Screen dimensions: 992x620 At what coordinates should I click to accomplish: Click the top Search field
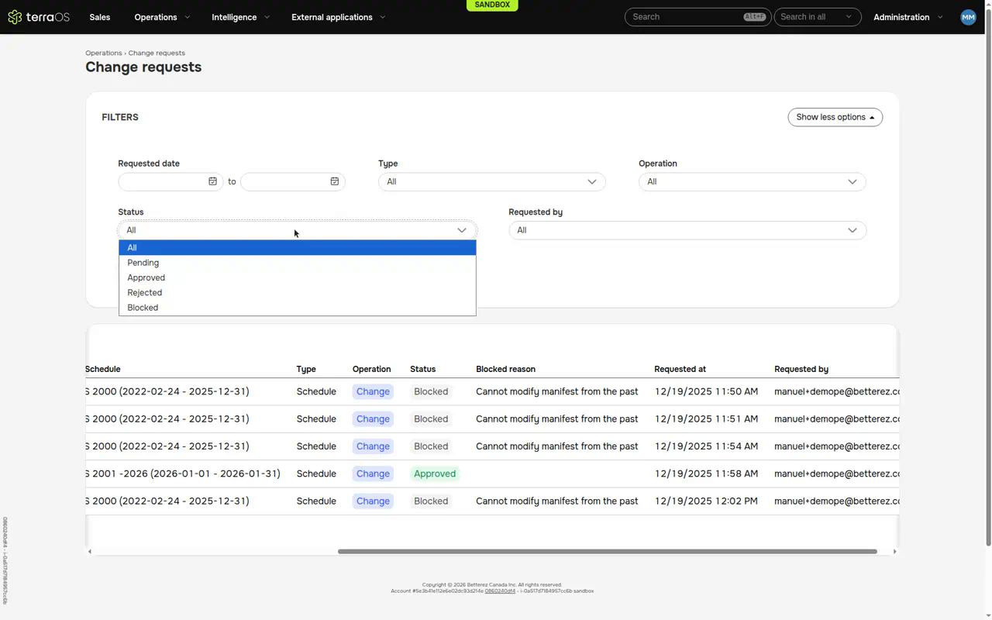point(697,17)
